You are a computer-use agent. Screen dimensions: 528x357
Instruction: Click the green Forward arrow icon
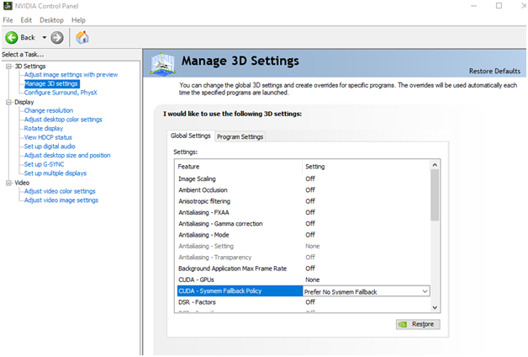click(57, 37)
